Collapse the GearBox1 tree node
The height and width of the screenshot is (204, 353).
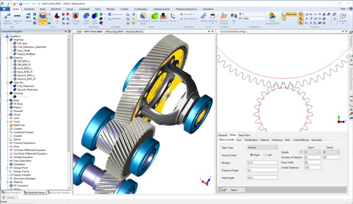pyautogui.click(x=4, y=36)
